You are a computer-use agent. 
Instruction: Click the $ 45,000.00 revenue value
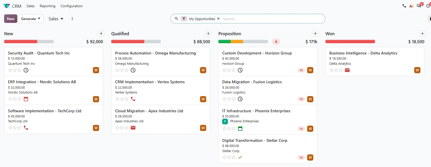pos(17,116)
